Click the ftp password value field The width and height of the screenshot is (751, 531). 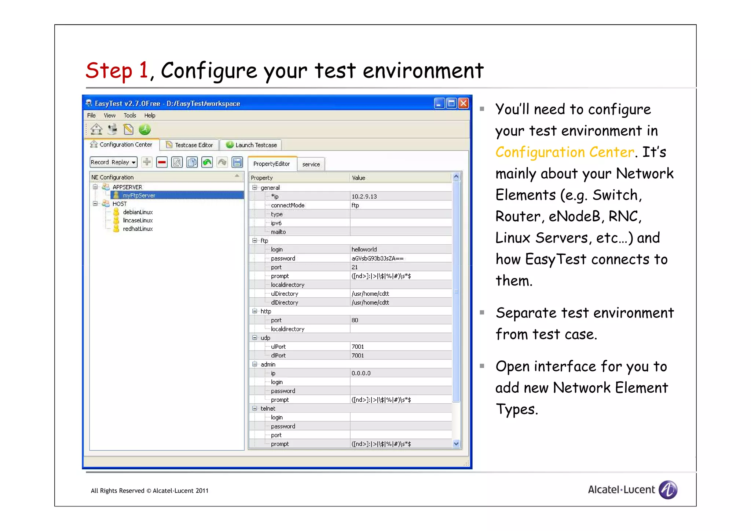(401, 258)
